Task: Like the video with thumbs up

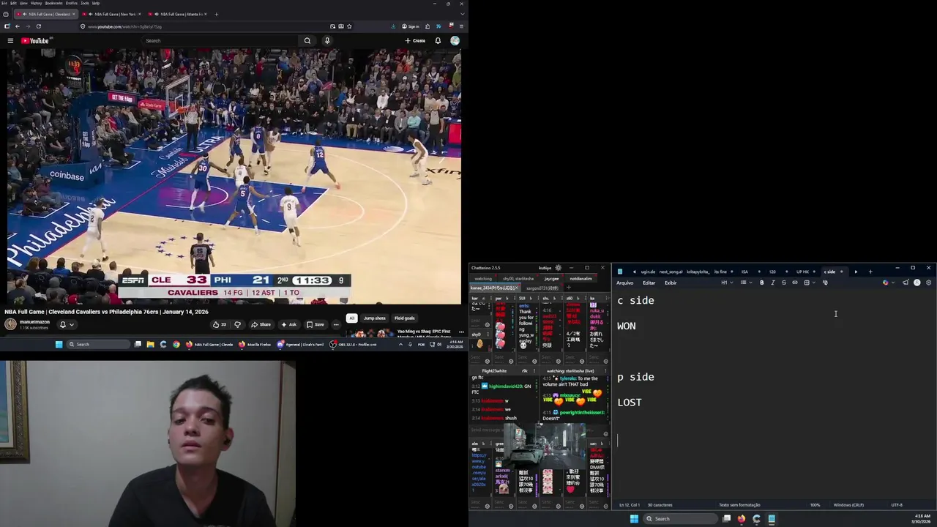Action: [x=219, y=324]
